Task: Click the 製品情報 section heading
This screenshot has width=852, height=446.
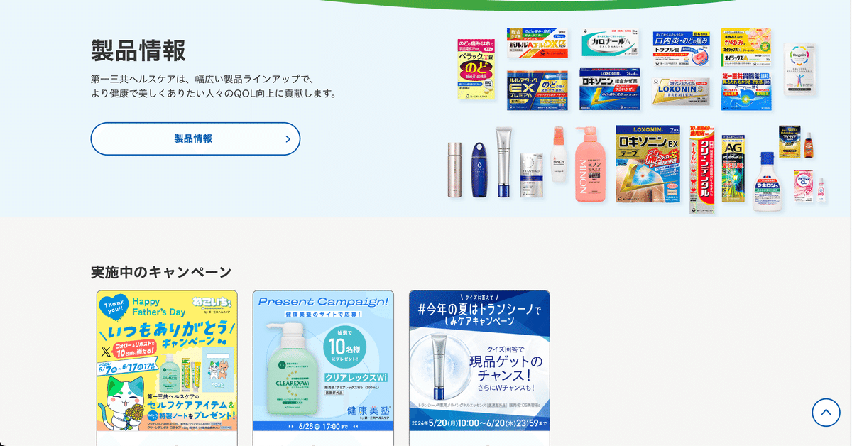Action: click(x=138, y=50)
